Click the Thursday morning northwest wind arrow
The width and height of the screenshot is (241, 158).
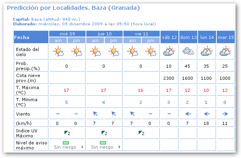click(95, 114)
